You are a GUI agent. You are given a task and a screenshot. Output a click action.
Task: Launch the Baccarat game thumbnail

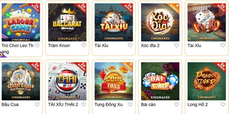click(x=67, y=23)
